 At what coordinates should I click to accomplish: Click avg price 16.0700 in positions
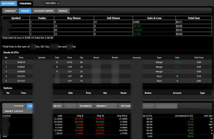point(123,130)
